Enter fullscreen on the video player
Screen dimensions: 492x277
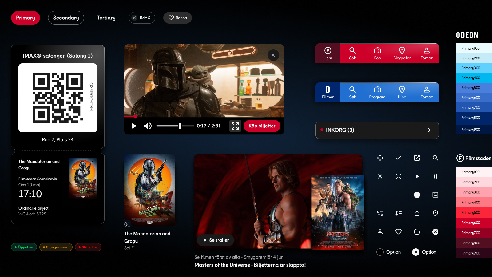click(235, 126)
